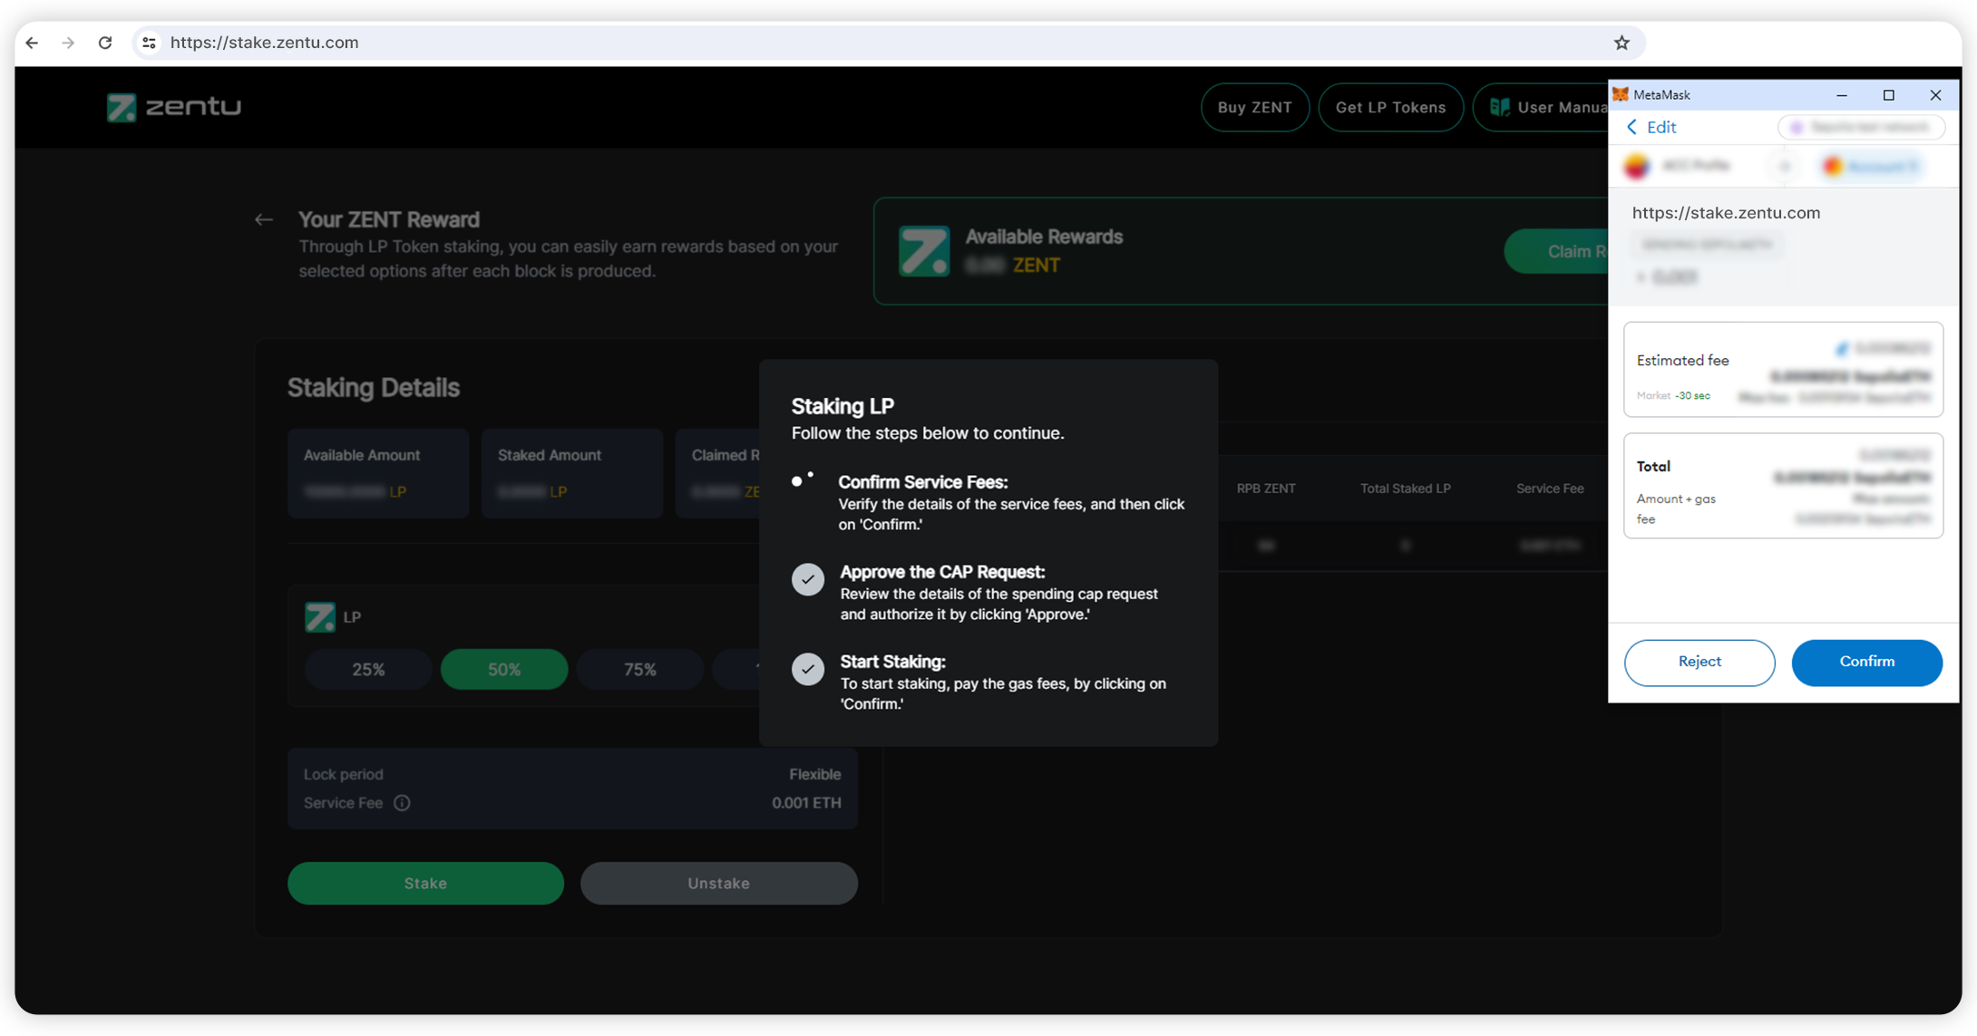This screenshot has height=1036, width=1977.
Task: Select the 75% amount option
Action: 640,670
